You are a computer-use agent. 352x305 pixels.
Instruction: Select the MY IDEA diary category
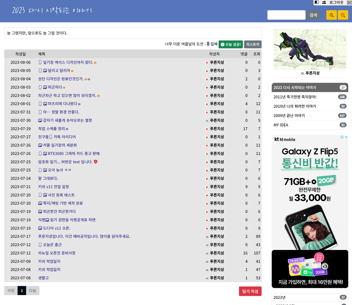(281, 125)
